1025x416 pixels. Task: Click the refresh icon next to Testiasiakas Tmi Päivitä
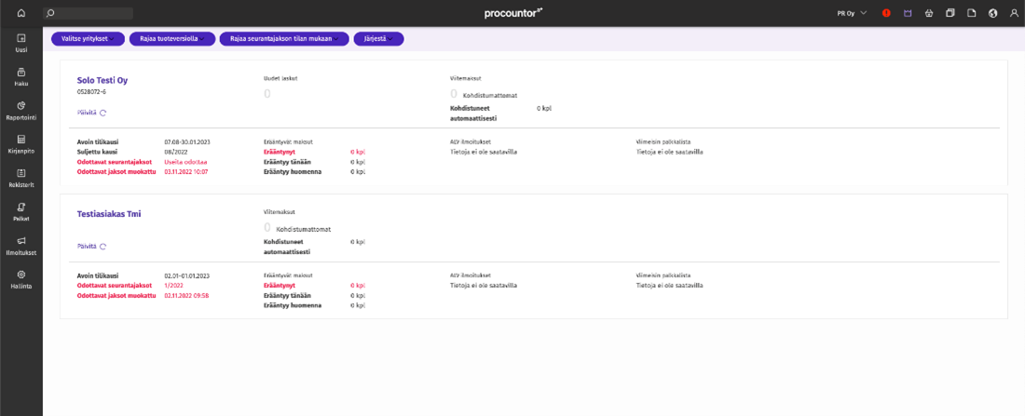click(x=102, y=247)
